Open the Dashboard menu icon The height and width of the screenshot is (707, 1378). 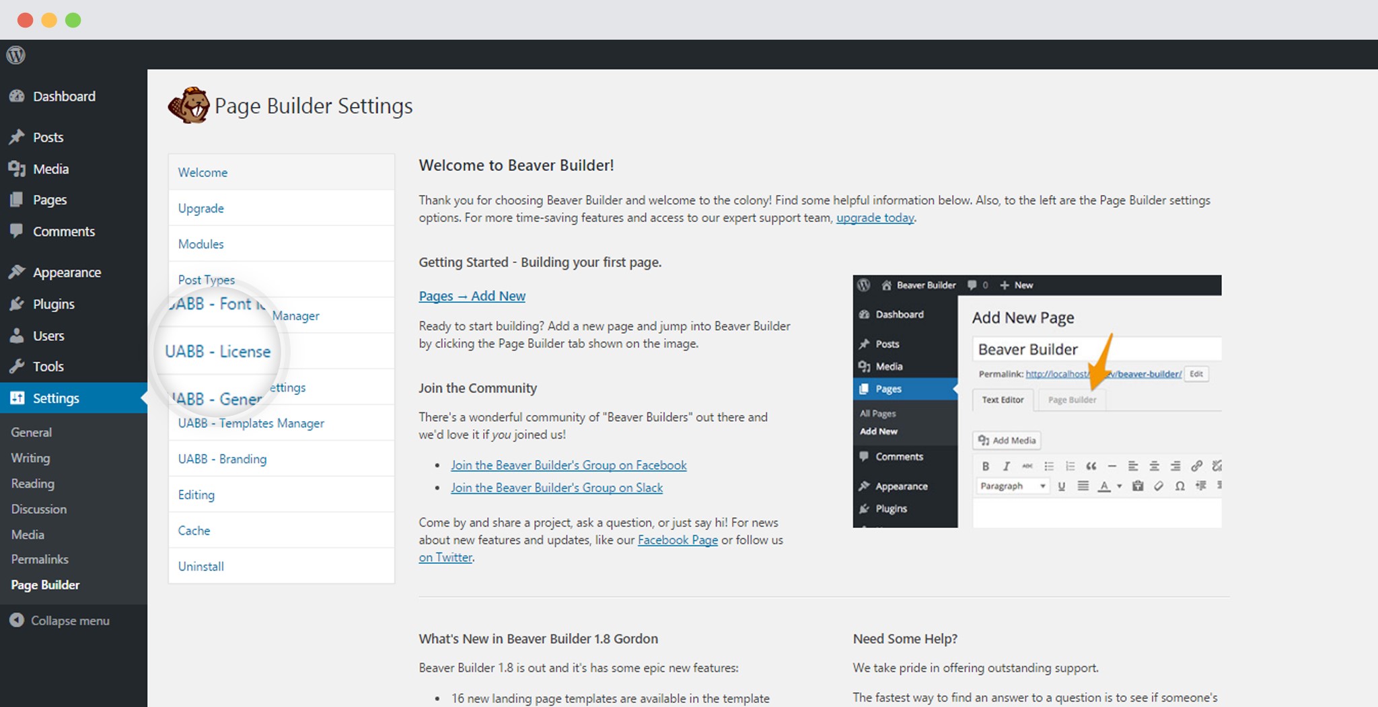pyautogui.click(x=17, y=96)
